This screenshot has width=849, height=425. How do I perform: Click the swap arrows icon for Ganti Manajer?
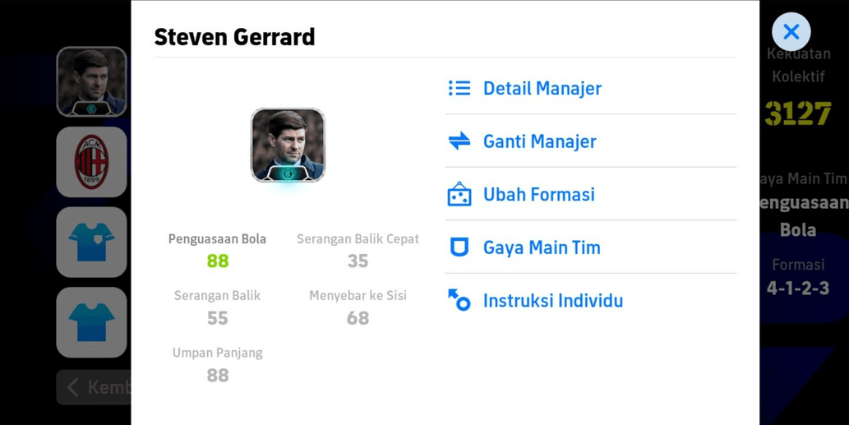pyautogui.click(x=459, y=141)
